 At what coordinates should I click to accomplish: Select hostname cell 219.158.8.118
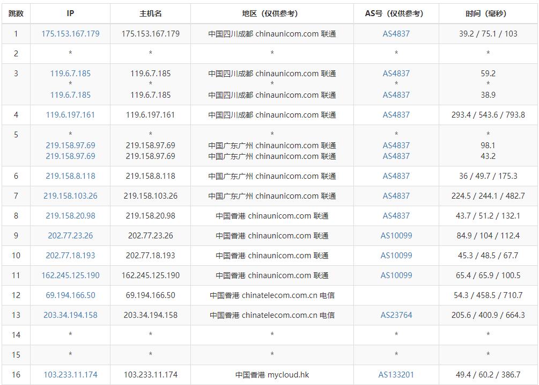[151, 176]
